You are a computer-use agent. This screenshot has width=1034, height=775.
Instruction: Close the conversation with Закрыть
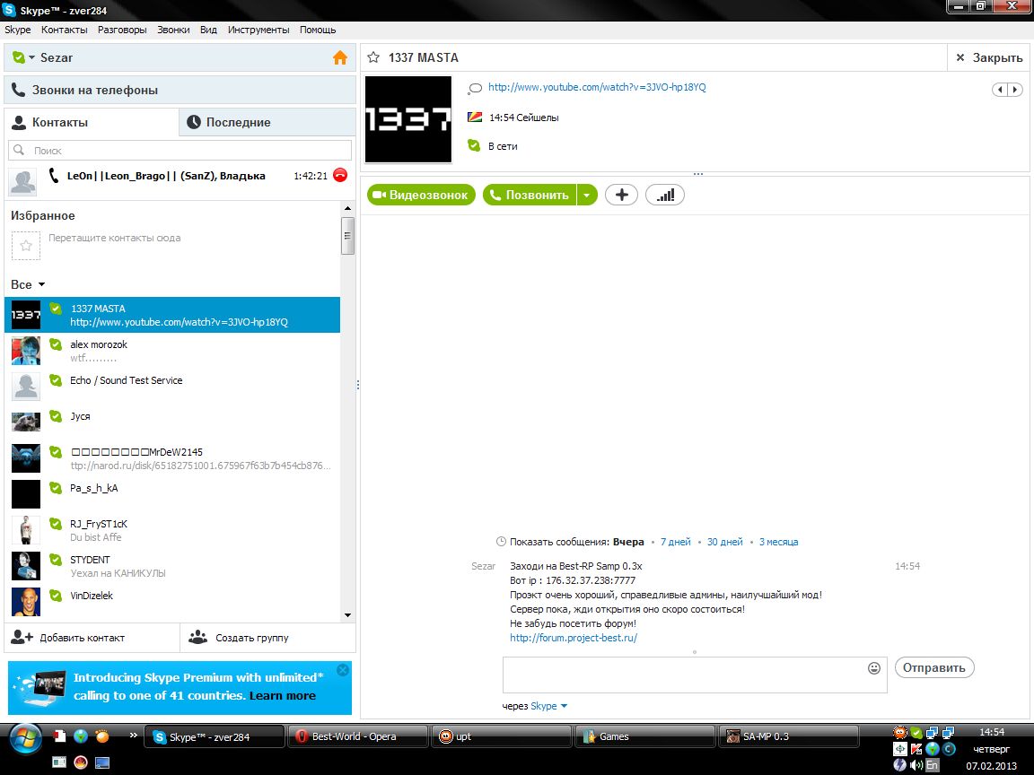[x=989, y=58]
